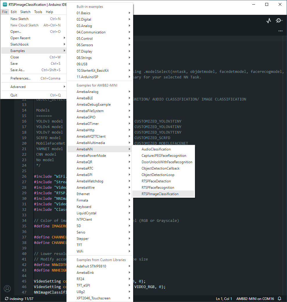Open 11.ArduinoISP examples submenu
The height and width of the screenshot is (302, 287).
pyautogui.click(x=100, y=77)
